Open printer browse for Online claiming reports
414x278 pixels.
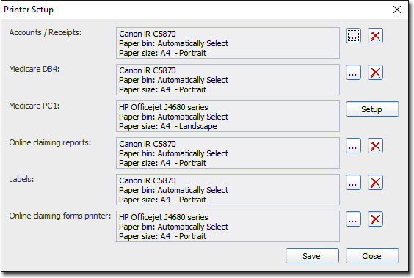(x=353, y=145)
